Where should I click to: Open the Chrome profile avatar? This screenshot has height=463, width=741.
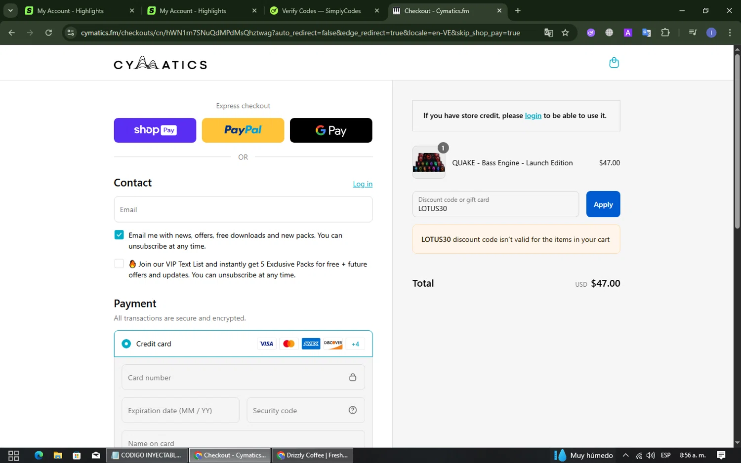tap(711, 33)
